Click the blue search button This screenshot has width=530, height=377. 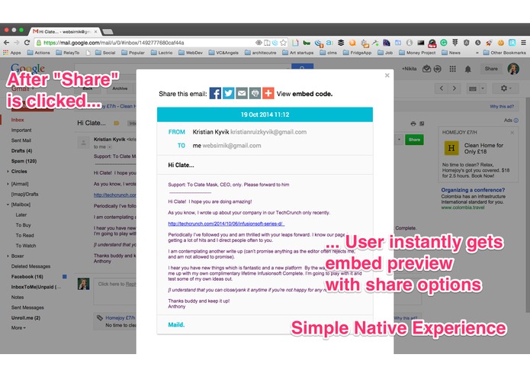(x=302, y=66)
